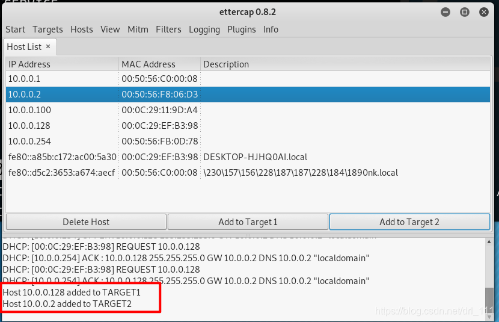The width and height of the screenshot is (499, 322).
Task: Click MAC address 00:50:56:C0:00:08 of 10.0.0.1
Action: 159,79
